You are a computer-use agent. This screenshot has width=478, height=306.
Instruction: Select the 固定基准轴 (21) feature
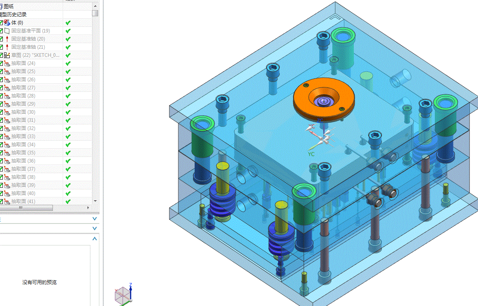click(x=28, y=47)
